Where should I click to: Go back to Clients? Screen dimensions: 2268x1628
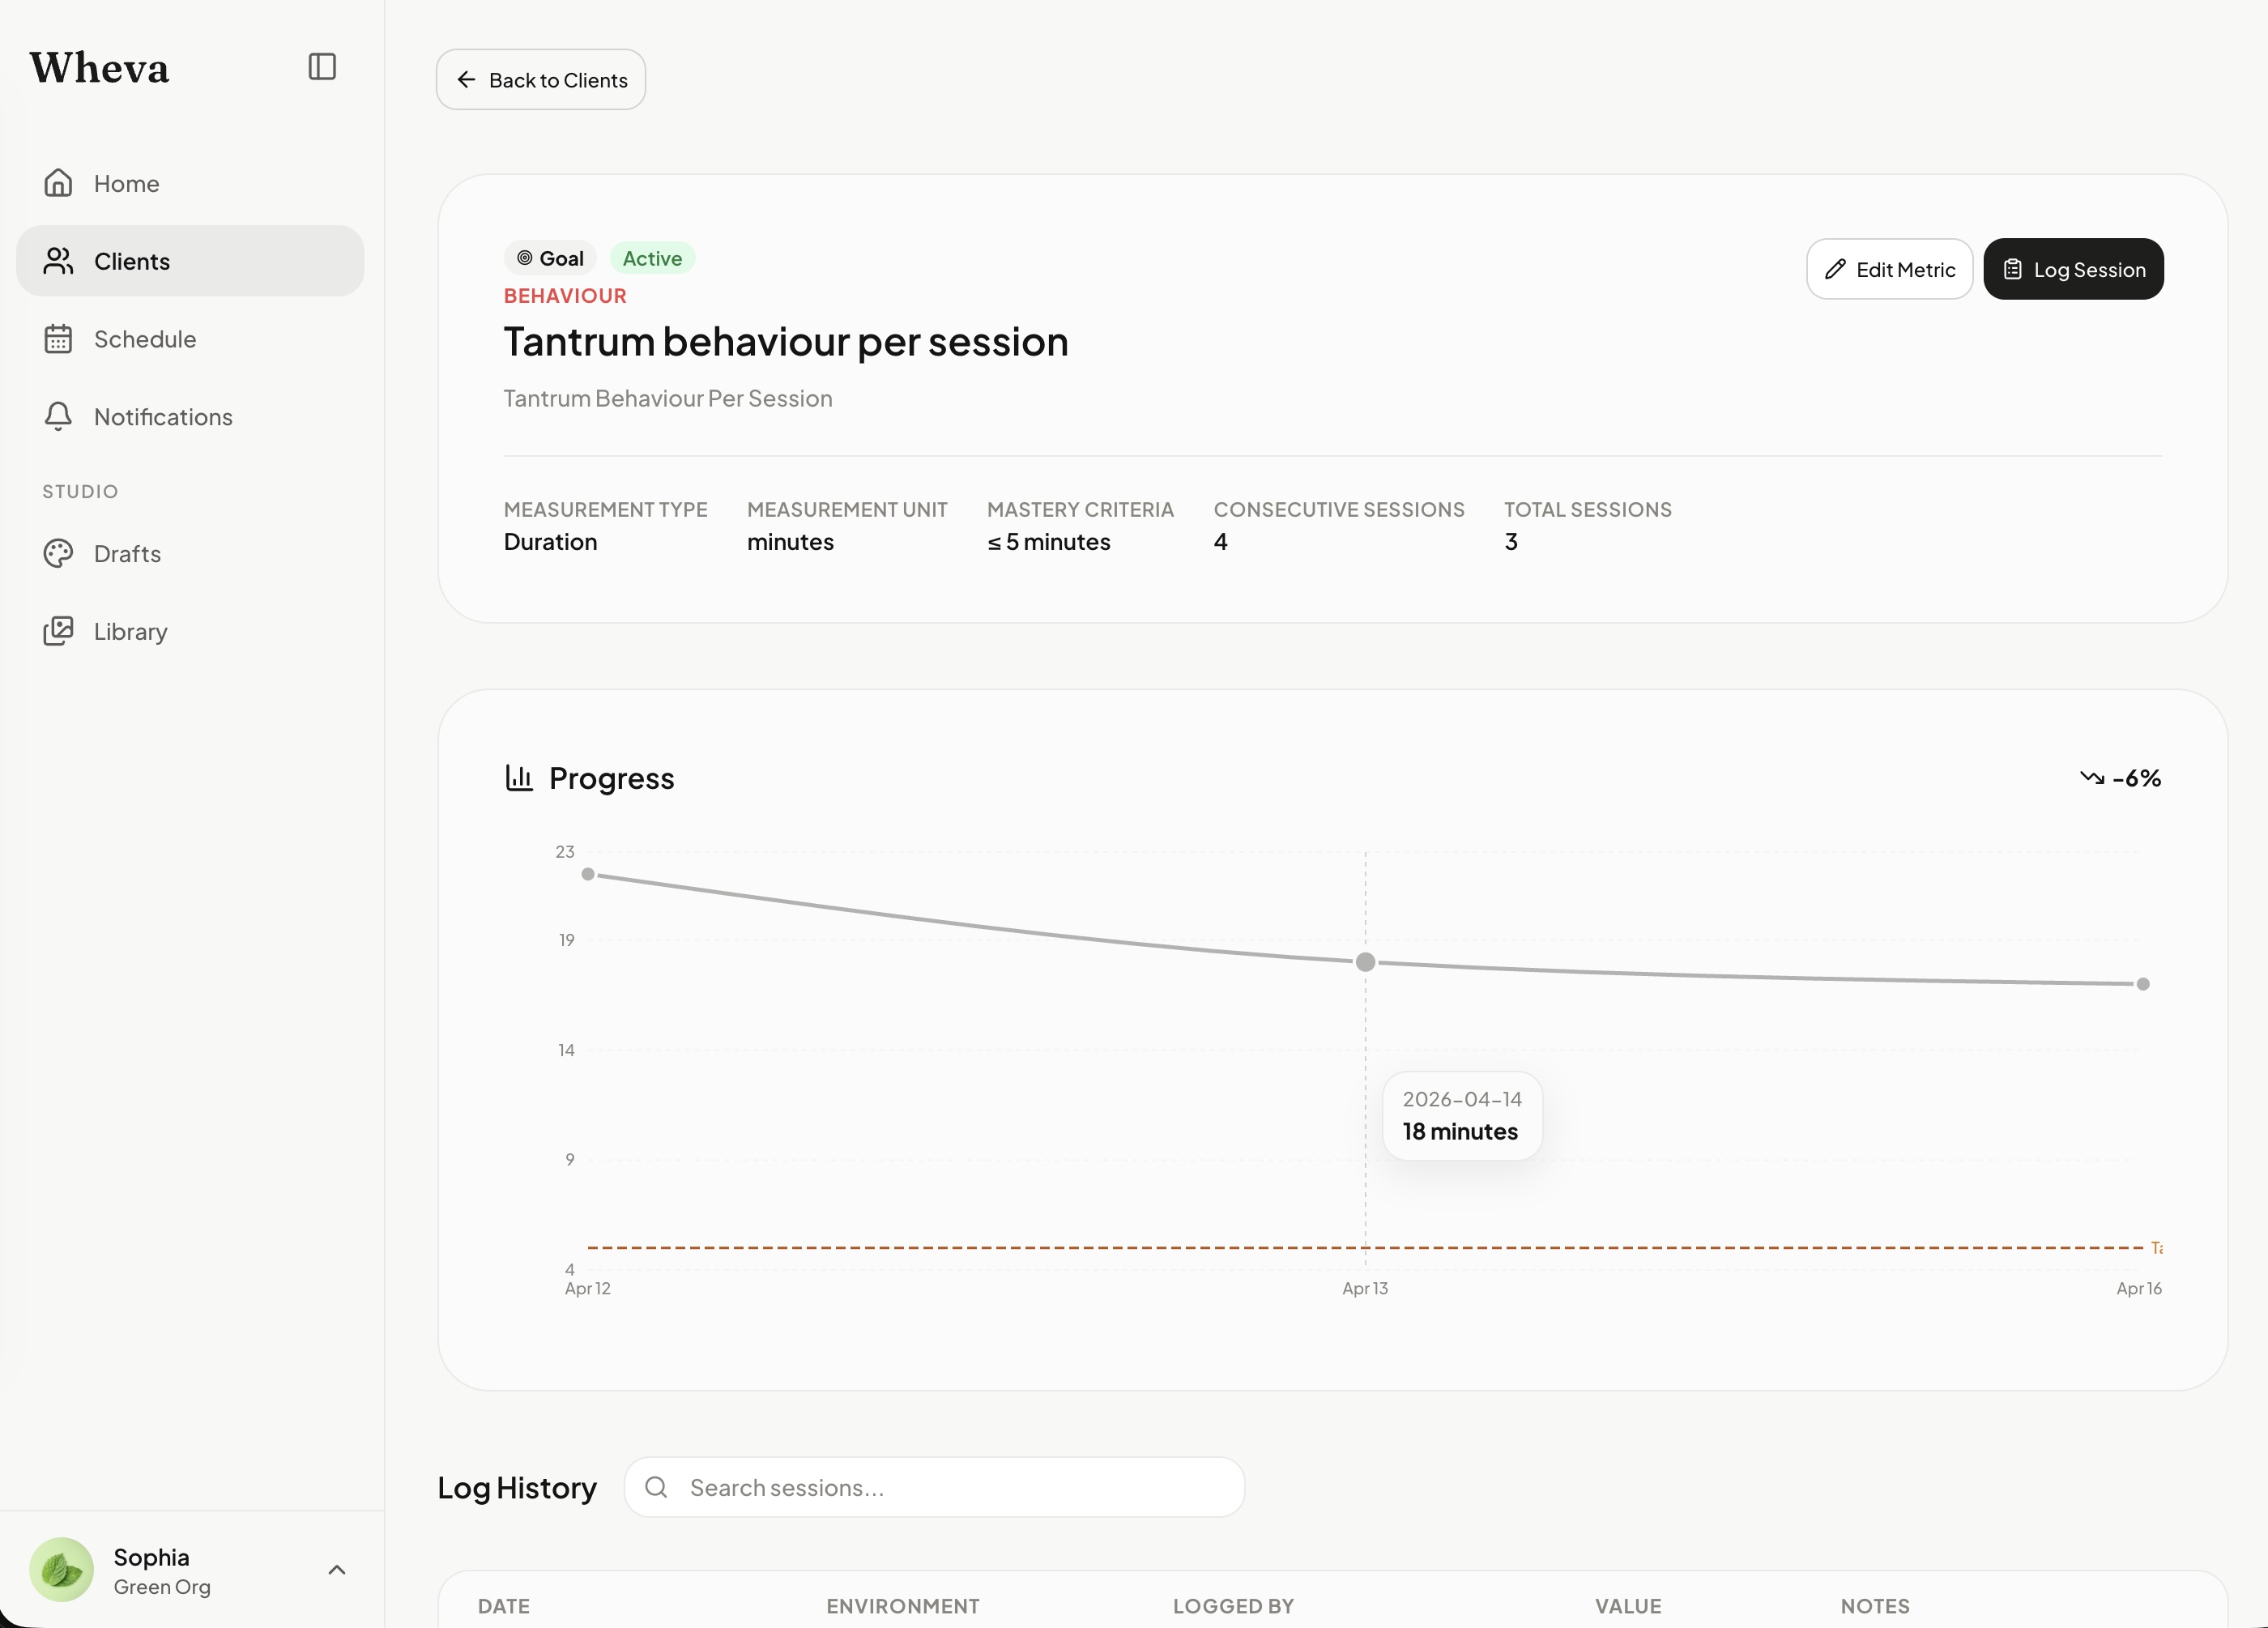pos(541,80)
